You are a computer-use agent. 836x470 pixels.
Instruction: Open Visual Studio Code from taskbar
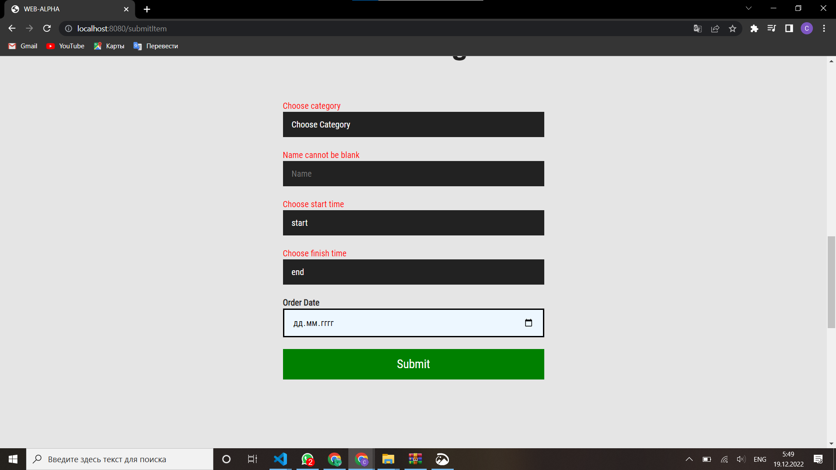point(280,459)
